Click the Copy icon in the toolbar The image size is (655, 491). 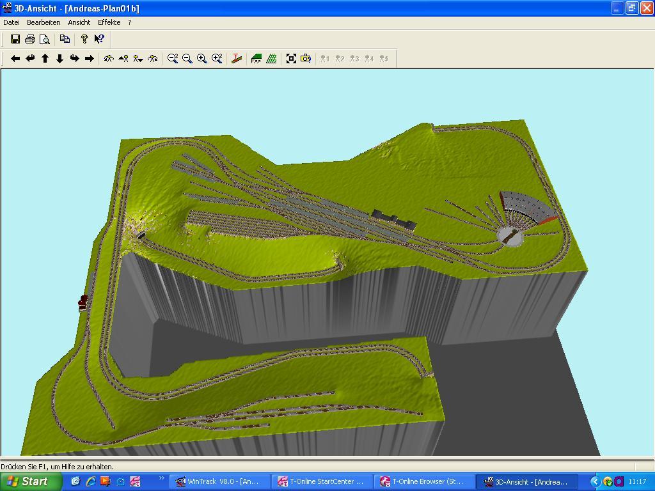65,39
